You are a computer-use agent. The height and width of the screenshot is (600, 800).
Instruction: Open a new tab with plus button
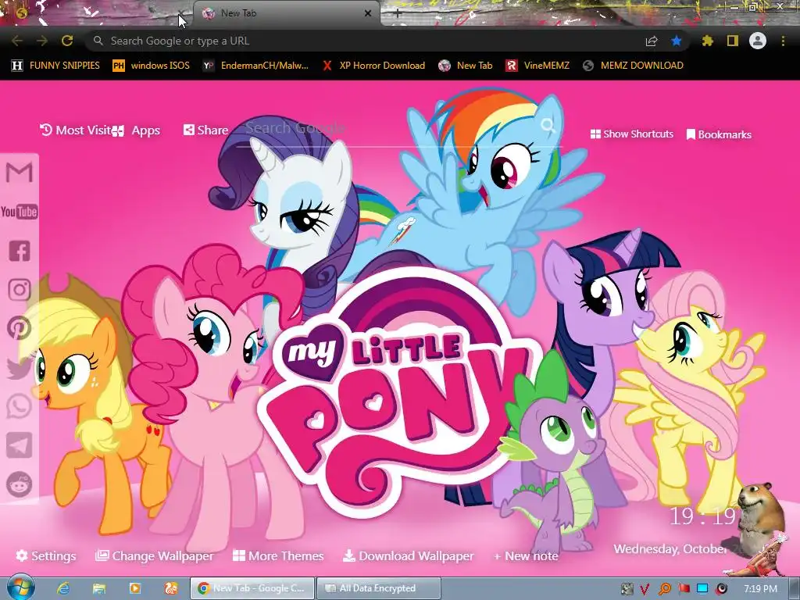[x=397, y=14]
